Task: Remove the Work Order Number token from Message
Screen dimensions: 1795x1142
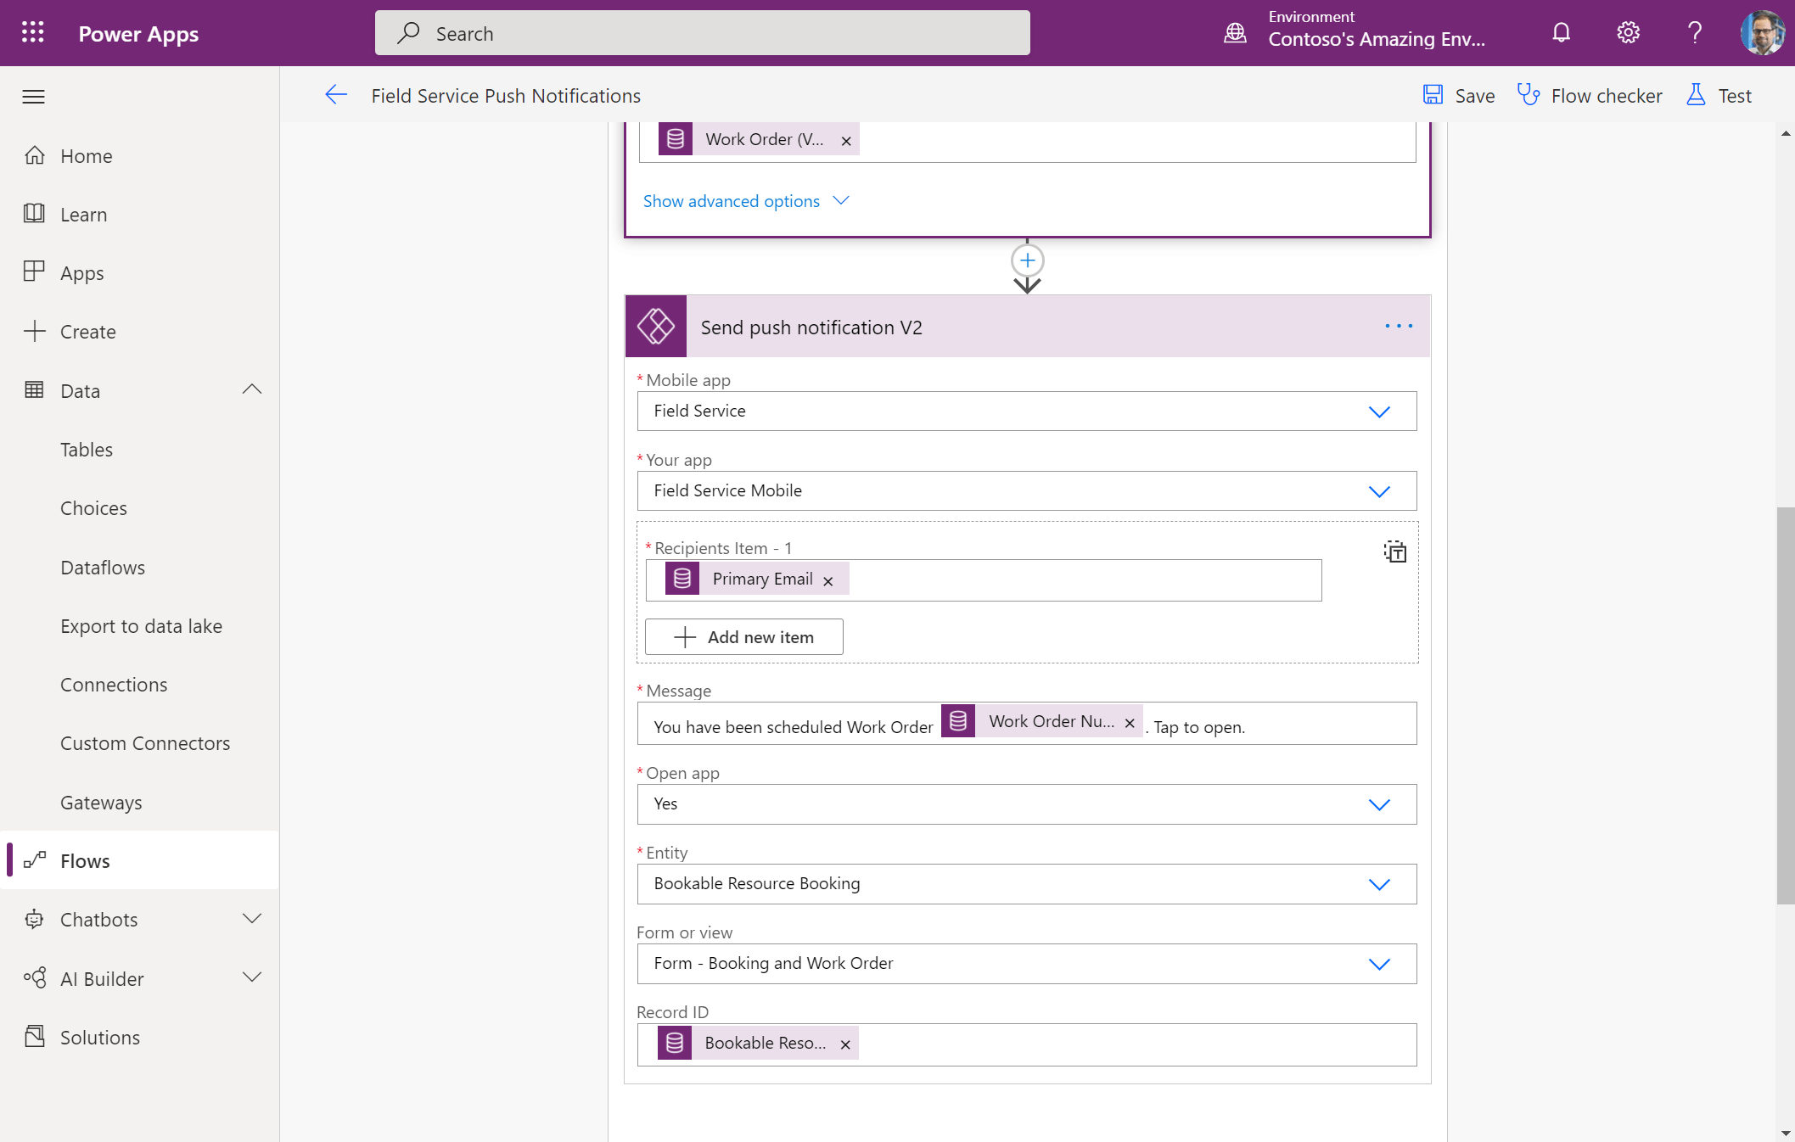Action: [x=1130, y=724]
